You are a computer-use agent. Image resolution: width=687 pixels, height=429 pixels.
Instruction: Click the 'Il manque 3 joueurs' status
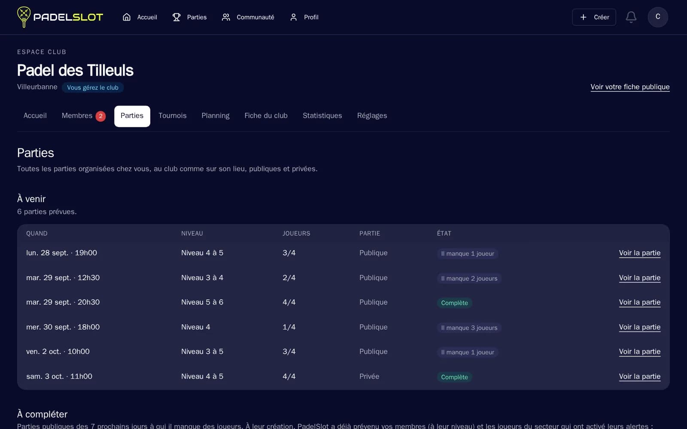469,328
